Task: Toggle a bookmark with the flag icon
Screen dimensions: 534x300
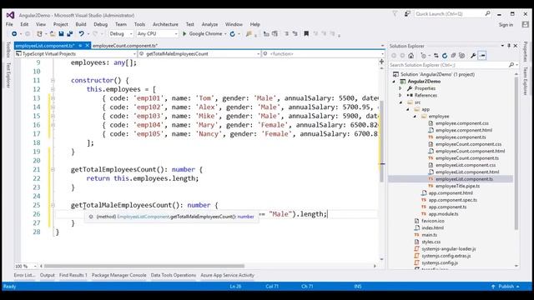Action: (306, 33)
